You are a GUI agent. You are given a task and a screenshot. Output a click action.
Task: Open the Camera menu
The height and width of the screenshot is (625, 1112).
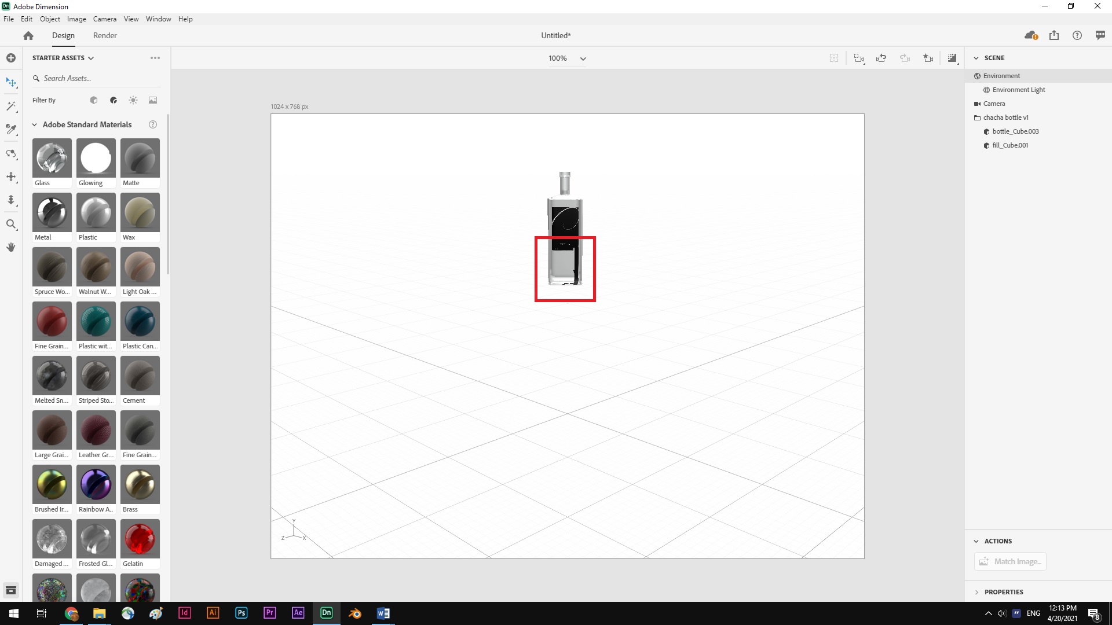pos(105,19)
